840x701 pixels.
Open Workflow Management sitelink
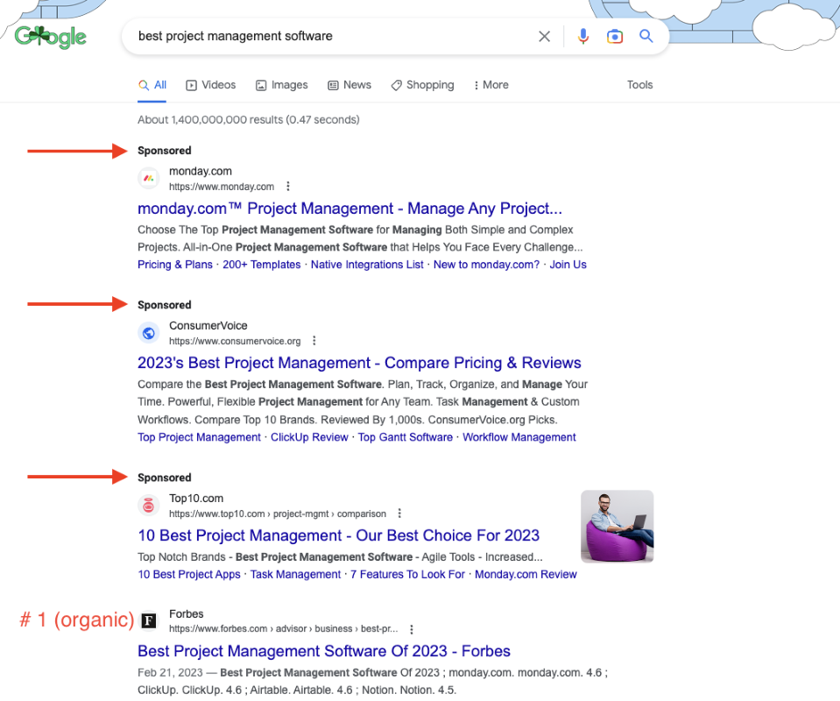(x=519, y=437)
